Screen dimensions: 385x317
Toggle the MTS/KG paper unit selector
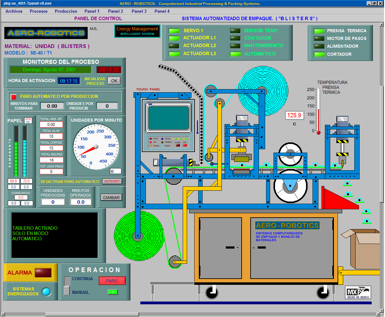click(28, 120)
